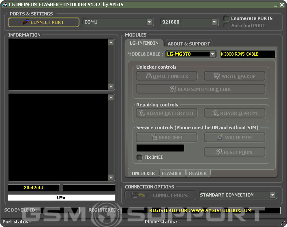Image resolution: width=287 pixels, height=227 pixels.
Task: Click the 0% progress bar
Action: [x=61, y=197]
